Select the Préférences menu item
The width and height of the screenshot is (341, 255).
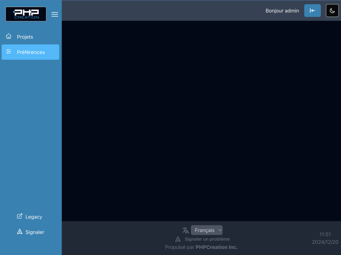[31, 52]
